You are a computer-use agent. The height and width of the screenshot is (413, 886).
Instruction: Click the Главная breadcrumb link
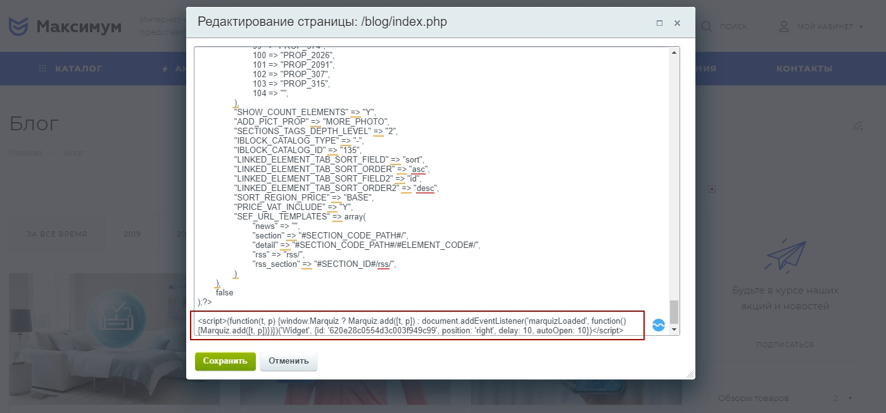pyautogui.click(x=25, y=153)
